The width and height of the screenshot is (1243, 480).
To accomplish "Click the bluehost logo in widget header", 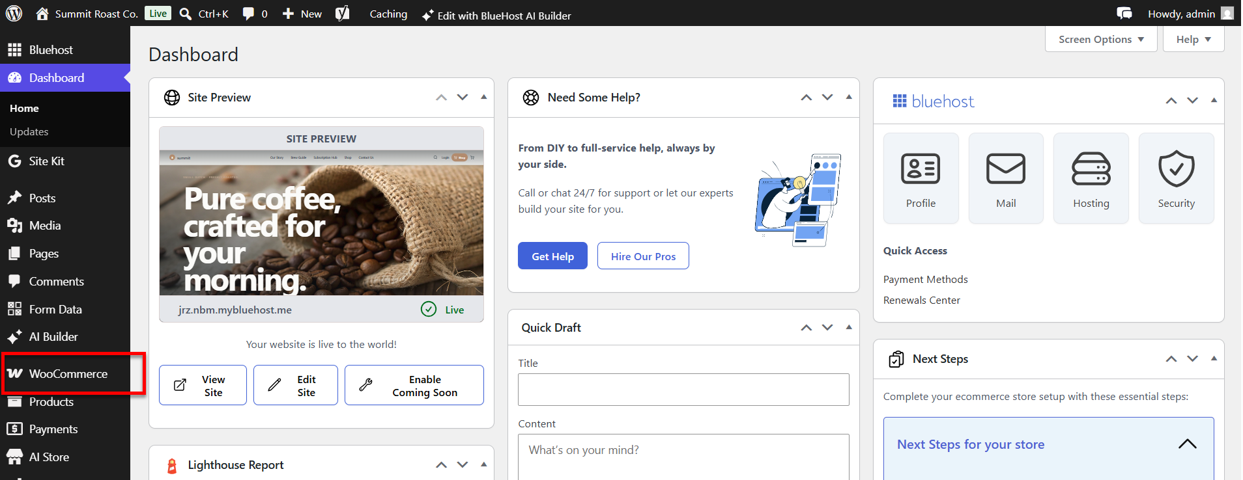I will [934, 101].
